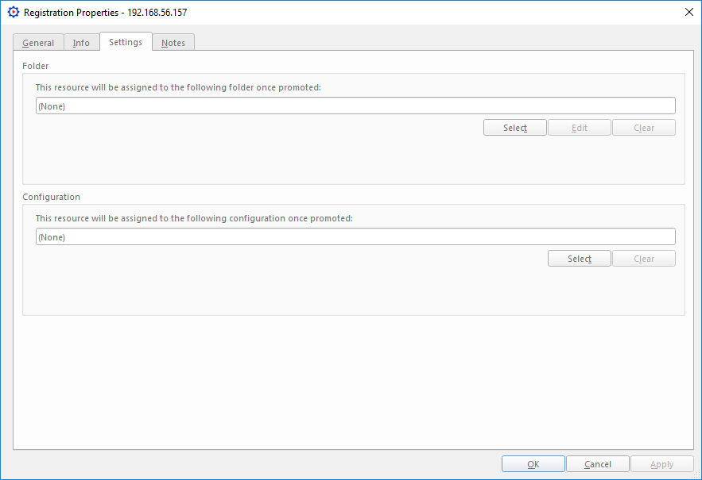
Task: Click the title text showing 192.168.56.157
Action: (x=157, y=13)
